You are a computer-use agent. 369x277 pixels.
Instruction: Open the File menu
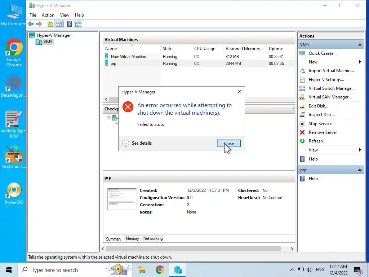tap(33, 15)
